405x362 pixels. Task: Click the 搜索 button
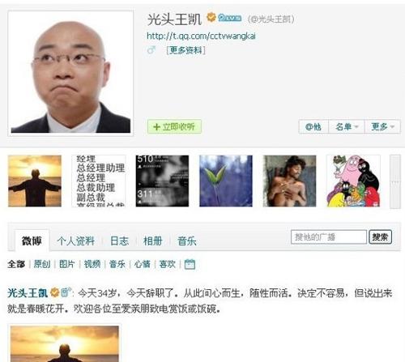click(380, 237)
